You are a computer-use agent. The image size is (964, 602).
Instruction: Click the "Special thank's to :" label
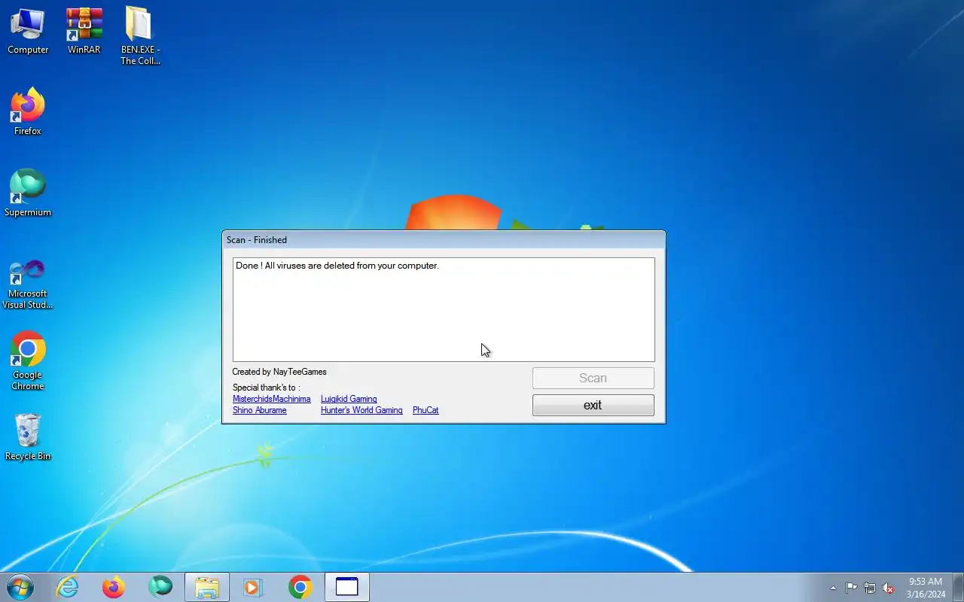click(x=266, y=388)
